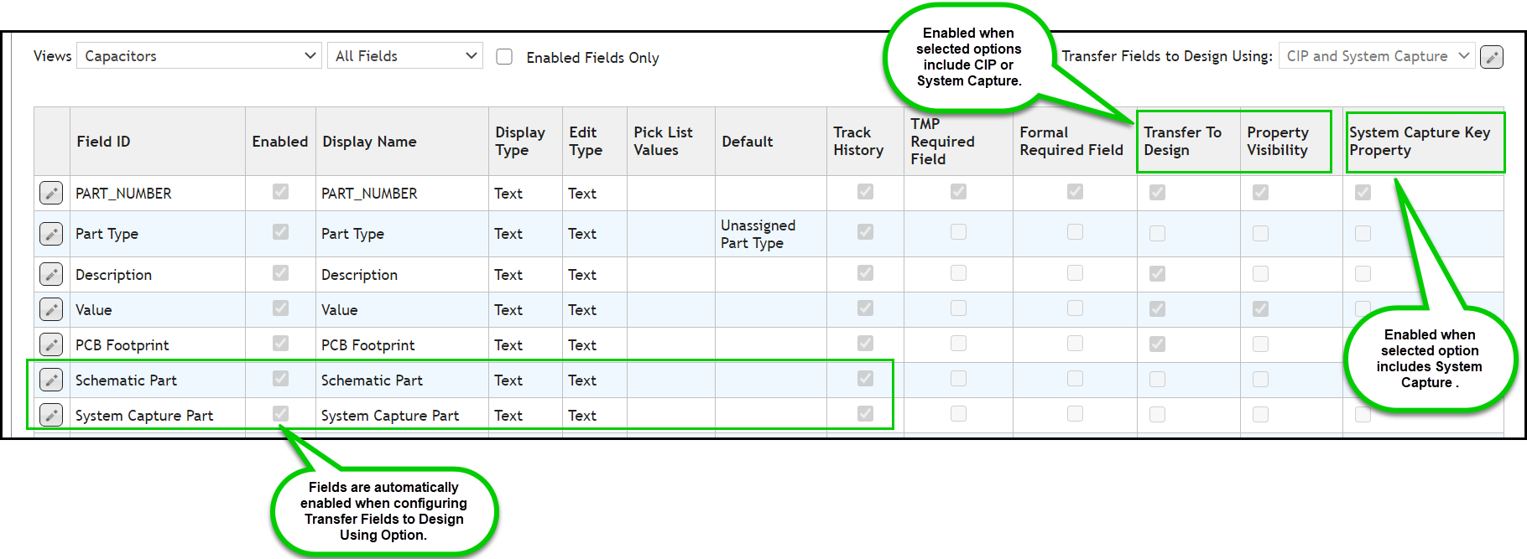Check Formal Required Field for Part Type
1527x559 pixels.
pyautogui.click(x=1075, y=234)
